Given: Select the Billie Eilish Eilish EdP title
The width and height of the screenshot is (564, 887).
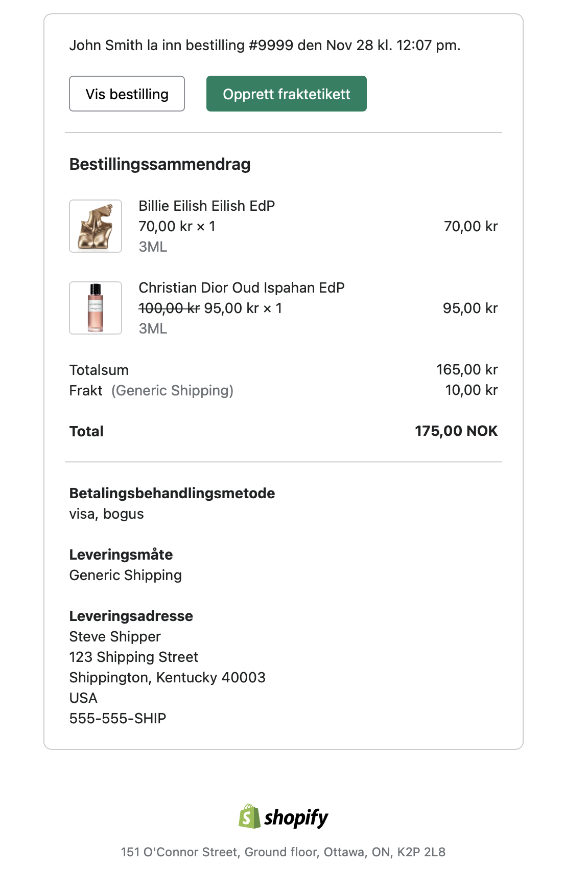Looking at the screenshot, I should pos(206,206).
